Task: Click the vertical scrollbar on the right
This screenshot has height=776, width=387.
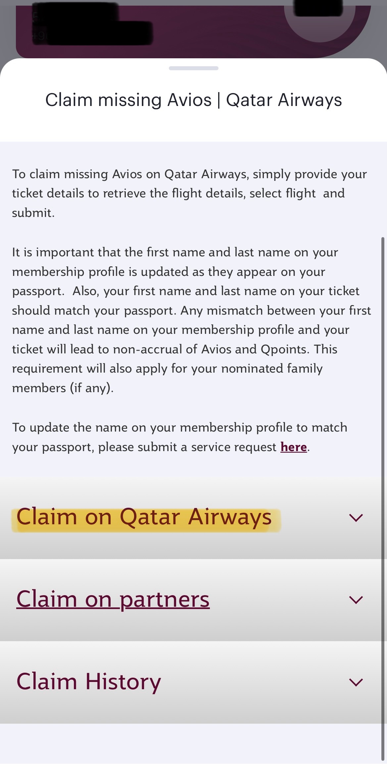Action: tap(383, 497)
